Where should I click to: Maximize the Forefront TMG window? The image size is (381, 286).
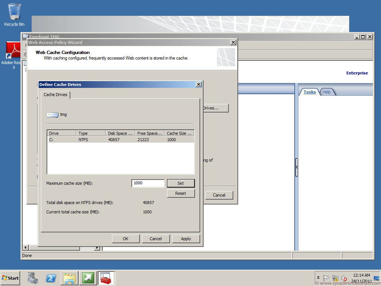click(x=363, y=37)
